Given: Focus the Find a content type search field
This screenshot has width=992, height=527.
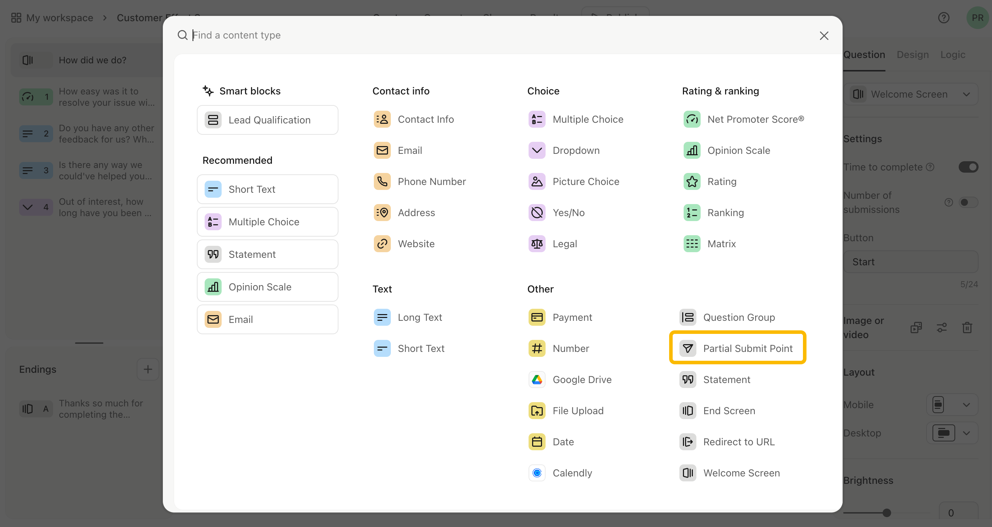Looking at the screenshot, I should point(501,35).
